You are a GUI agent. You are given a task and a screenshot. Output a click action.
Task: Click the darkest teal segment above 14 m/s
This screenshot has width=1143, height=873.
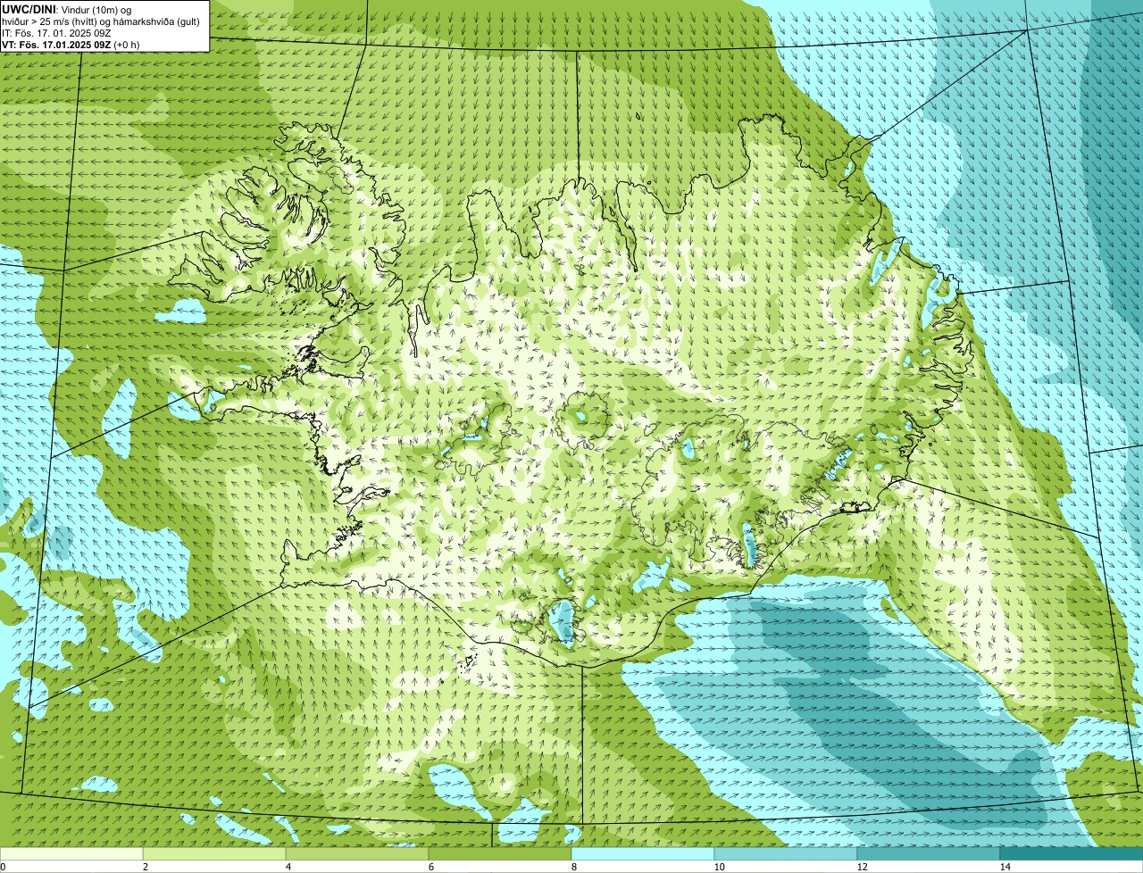point(1072,853)
